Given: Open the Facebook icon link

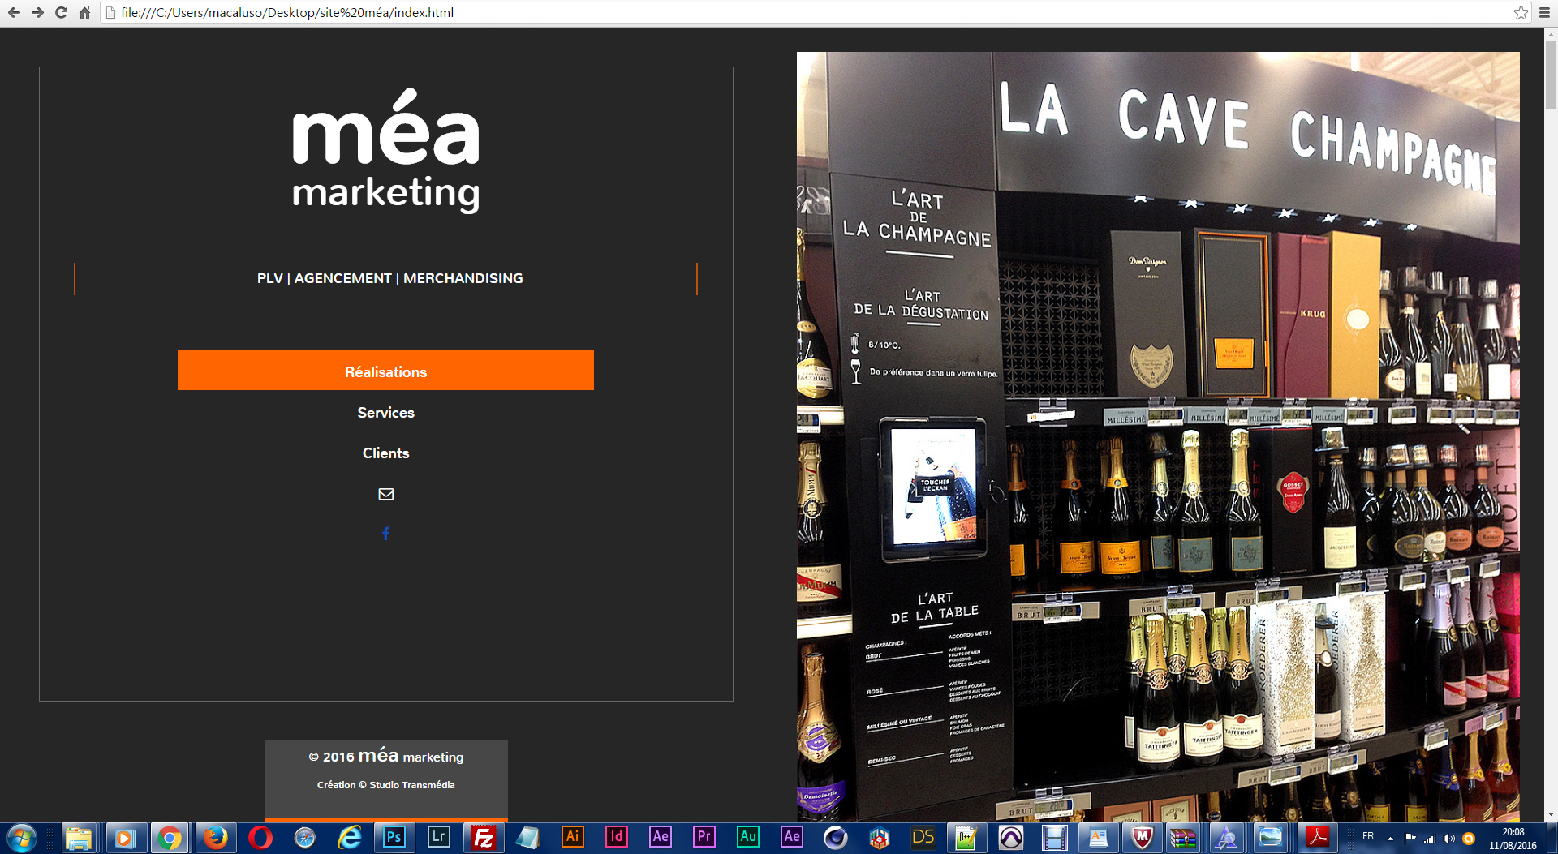Looking at the screenshot, I should pos(385,534).
